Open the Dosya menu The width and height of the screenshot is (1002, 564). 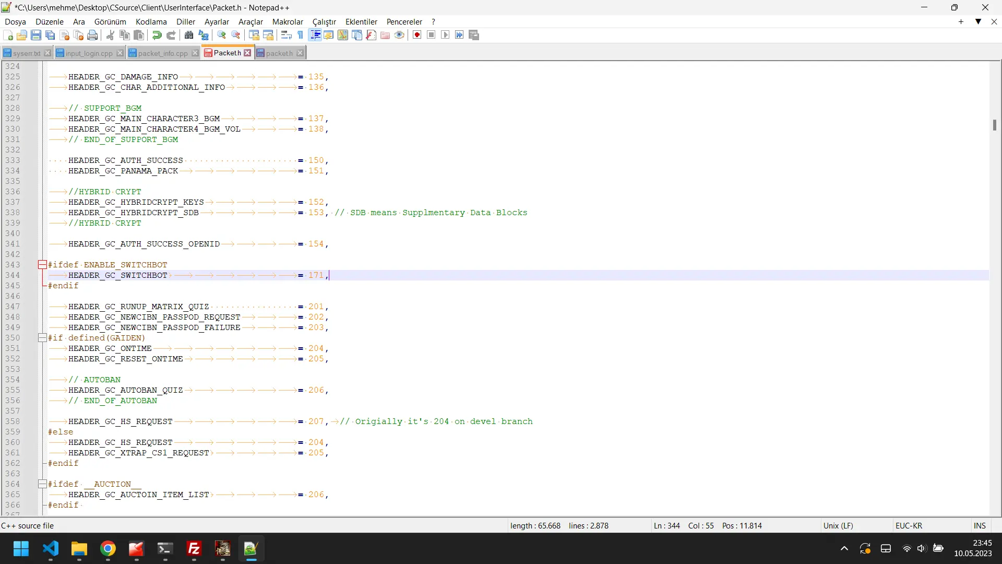(15, 21)
